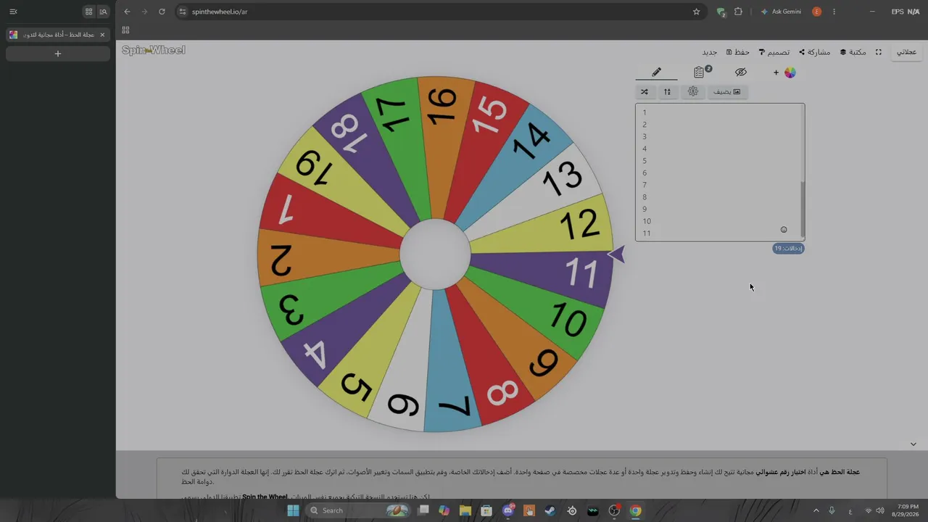Select the عجلة الحظ browser tab
The image size is (928, 522).
58,35
